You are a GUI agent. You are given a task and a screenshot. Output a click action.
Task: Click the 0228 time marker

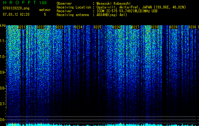point(154,27)
